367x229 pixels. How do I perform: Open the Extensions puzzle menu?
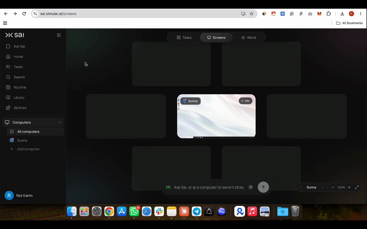pos(328,14)
